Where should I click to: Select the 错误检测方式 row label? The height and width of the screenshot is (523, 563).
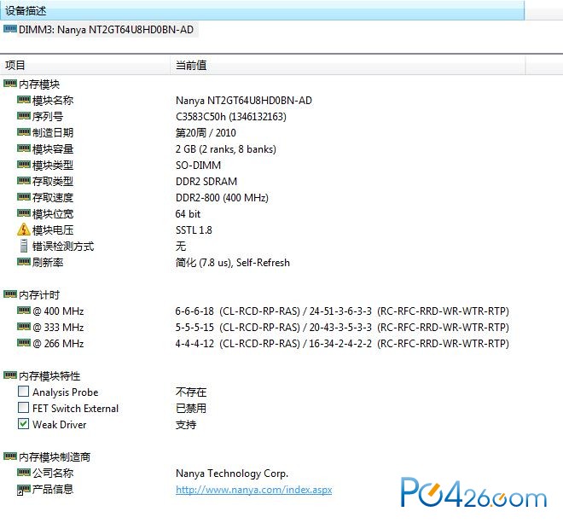pos(63,247)
